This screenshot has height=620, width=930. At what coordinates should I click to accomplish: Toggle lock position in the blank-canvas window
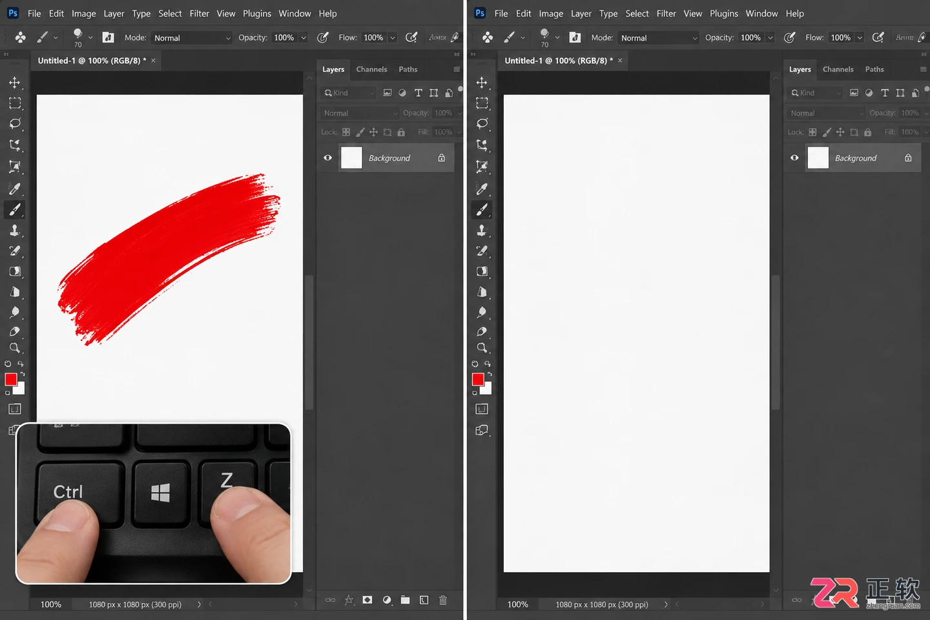click(840, 132)
